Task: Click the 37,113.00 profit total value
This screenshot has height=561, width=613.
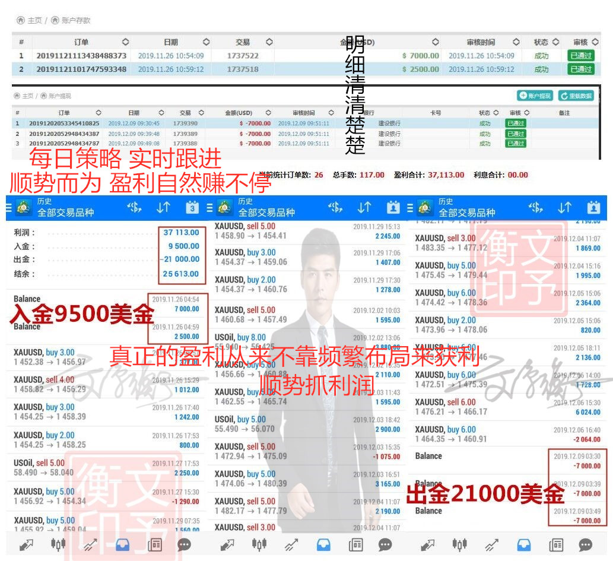Action: click(446, 175)
